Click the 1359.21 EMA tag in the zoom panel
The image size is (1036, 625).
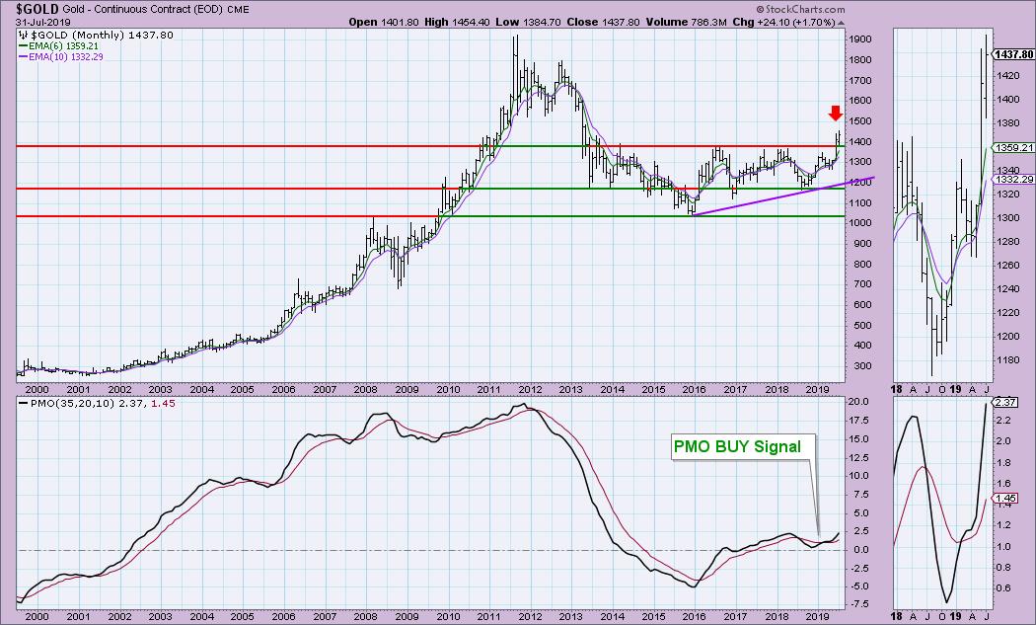[1013, 148]
